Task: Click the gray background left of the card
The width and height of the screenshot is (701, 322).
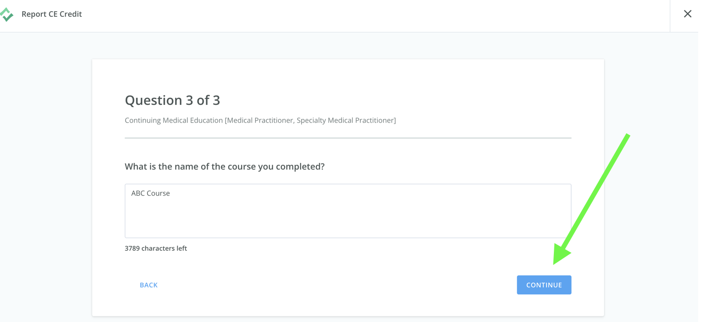Action: 46,187
